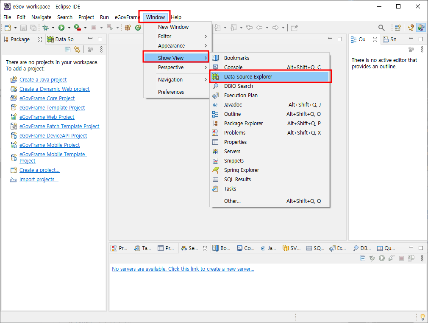Close the Package Explorer tab
The image size is (428, 323).
(39, 39)
